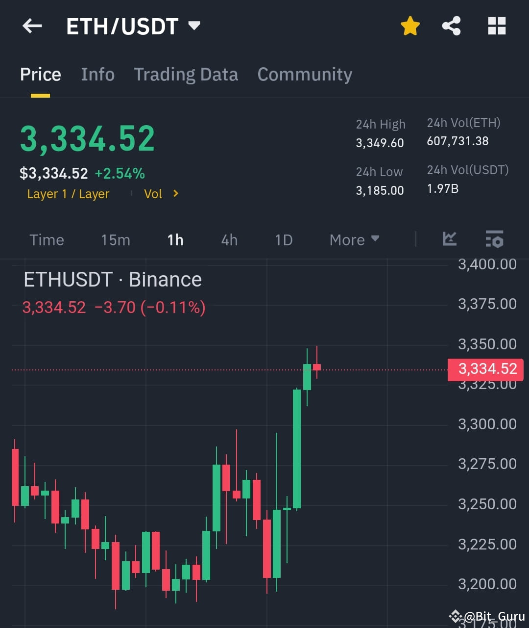Tap the 24h High value 3,349.60
The height and width of the screenshot is (628, 529).
[380, 143]
